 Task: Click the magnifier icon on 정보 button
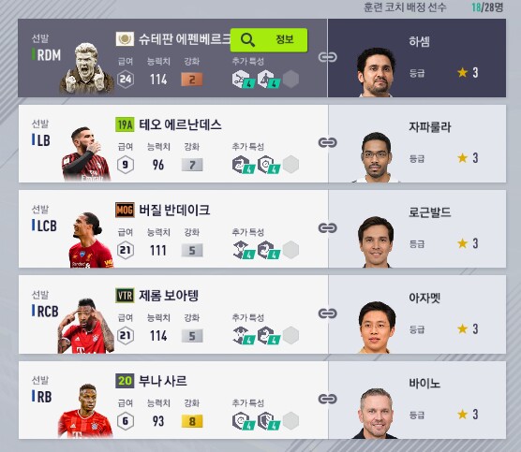pos(247,40)
